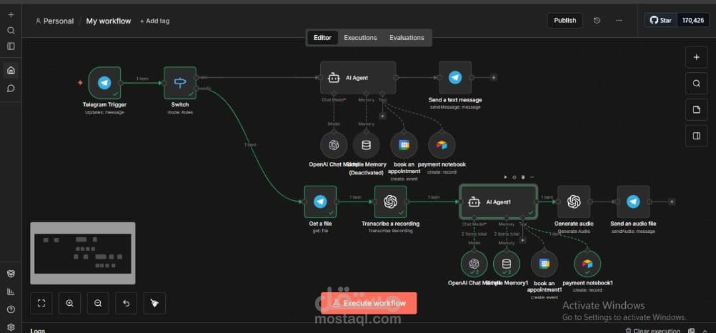Open the Send an audio file node

point(633,202)
